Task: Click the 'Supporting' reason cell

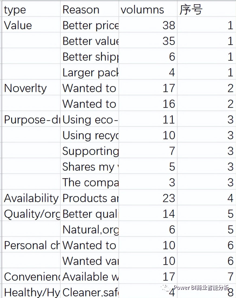Action: point(90,150)
